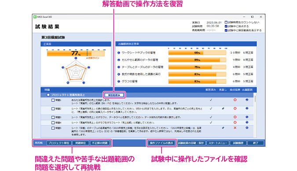This screenshot has width=297, height=171.
Task: Select the 問題1 checkbox
Action: pos(53,100)
